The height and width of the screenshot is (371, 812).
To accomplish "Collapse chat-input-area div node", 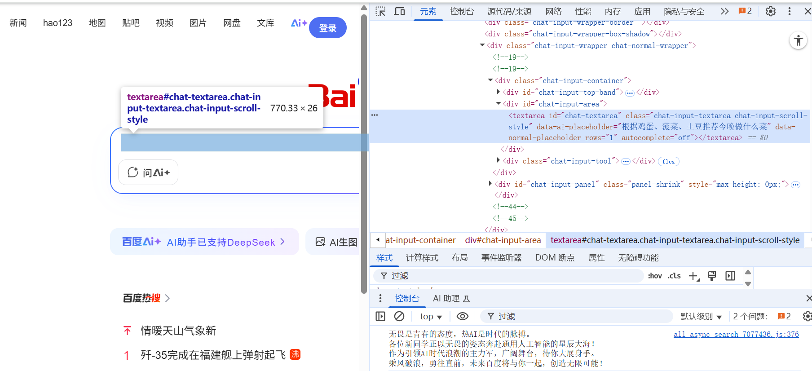I will point(499,104).
